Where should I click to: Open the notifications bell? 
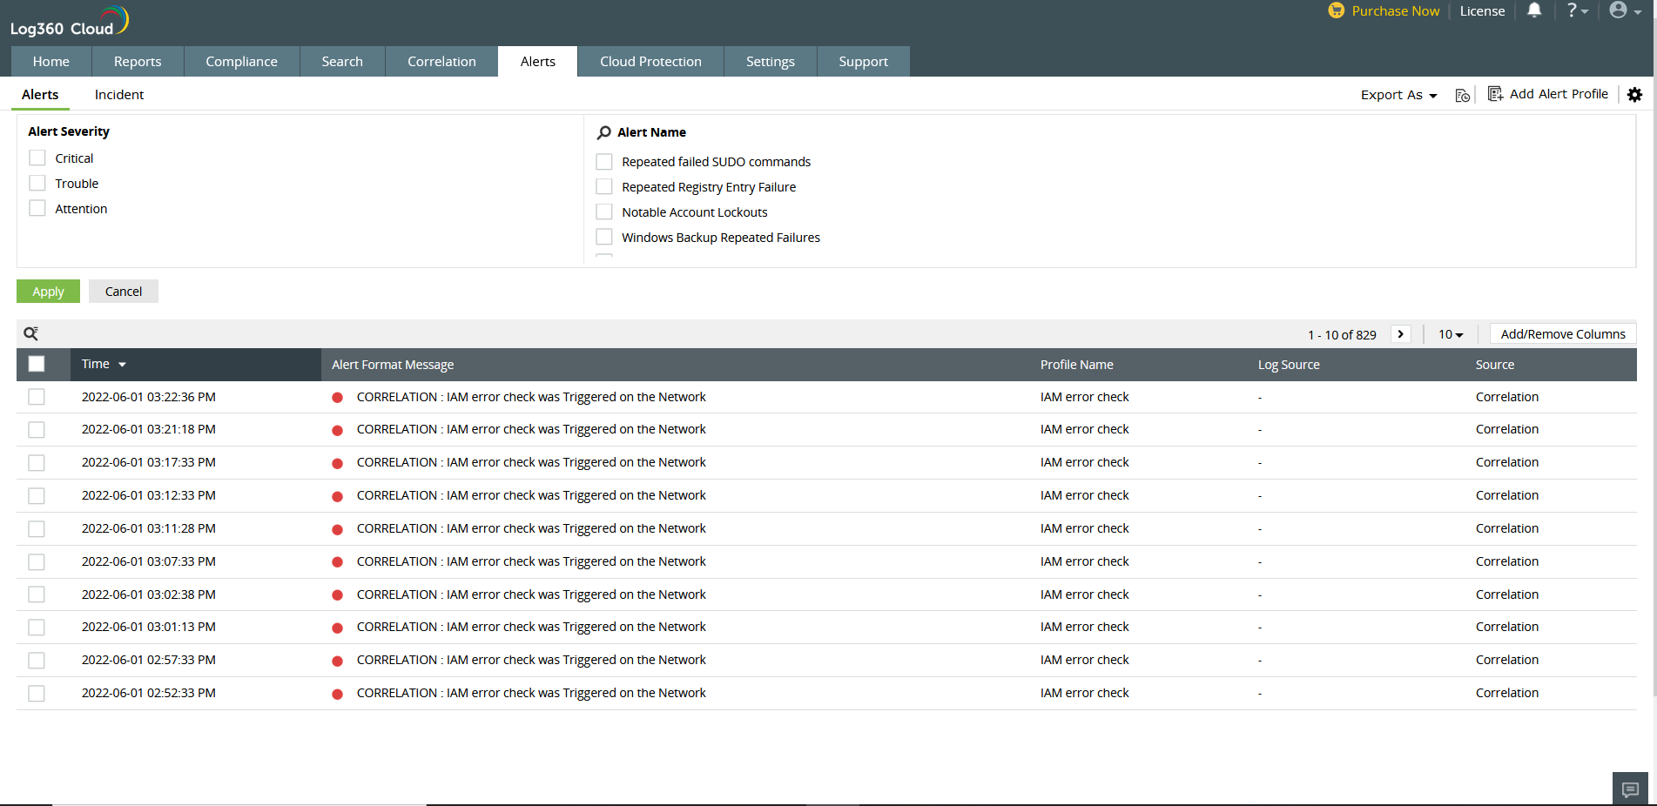pyautogui.click(x=1534, y=10)
